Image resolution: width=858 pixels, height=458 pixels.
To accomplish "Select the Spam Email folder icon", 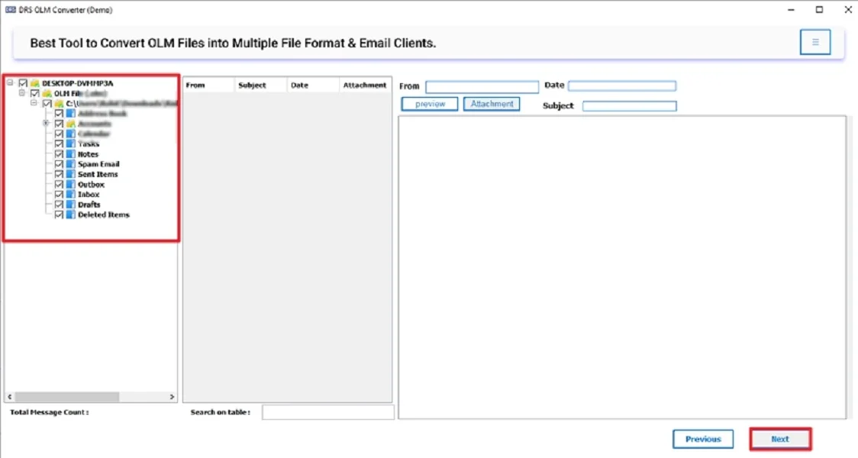I will point(70,164).
